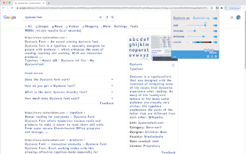The width and height of the screenshot is (246, 154).
Task: Collapse the Dyslexie popup with up chevron
Action: (x=175, y=57)
